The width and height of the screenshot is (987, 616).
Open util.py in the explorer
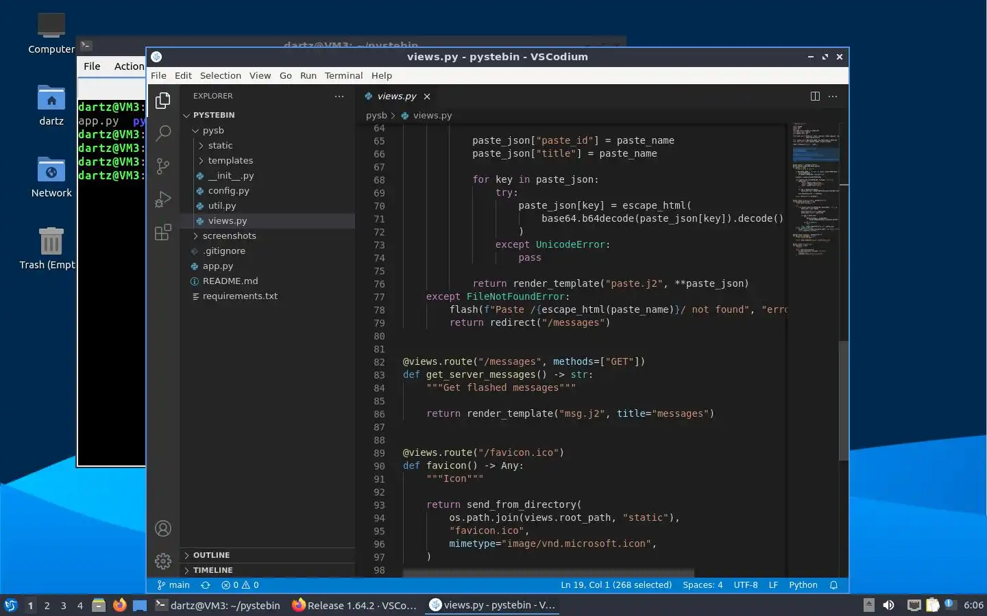(267, 205)
